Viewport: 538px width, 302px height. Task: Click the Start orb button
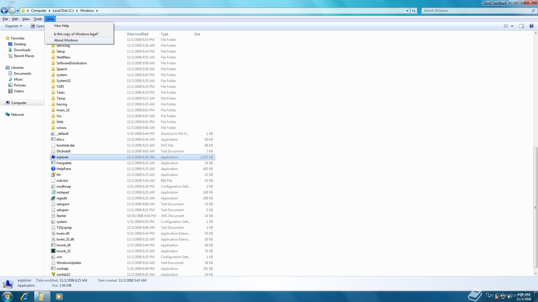click(x=7, y=296)
